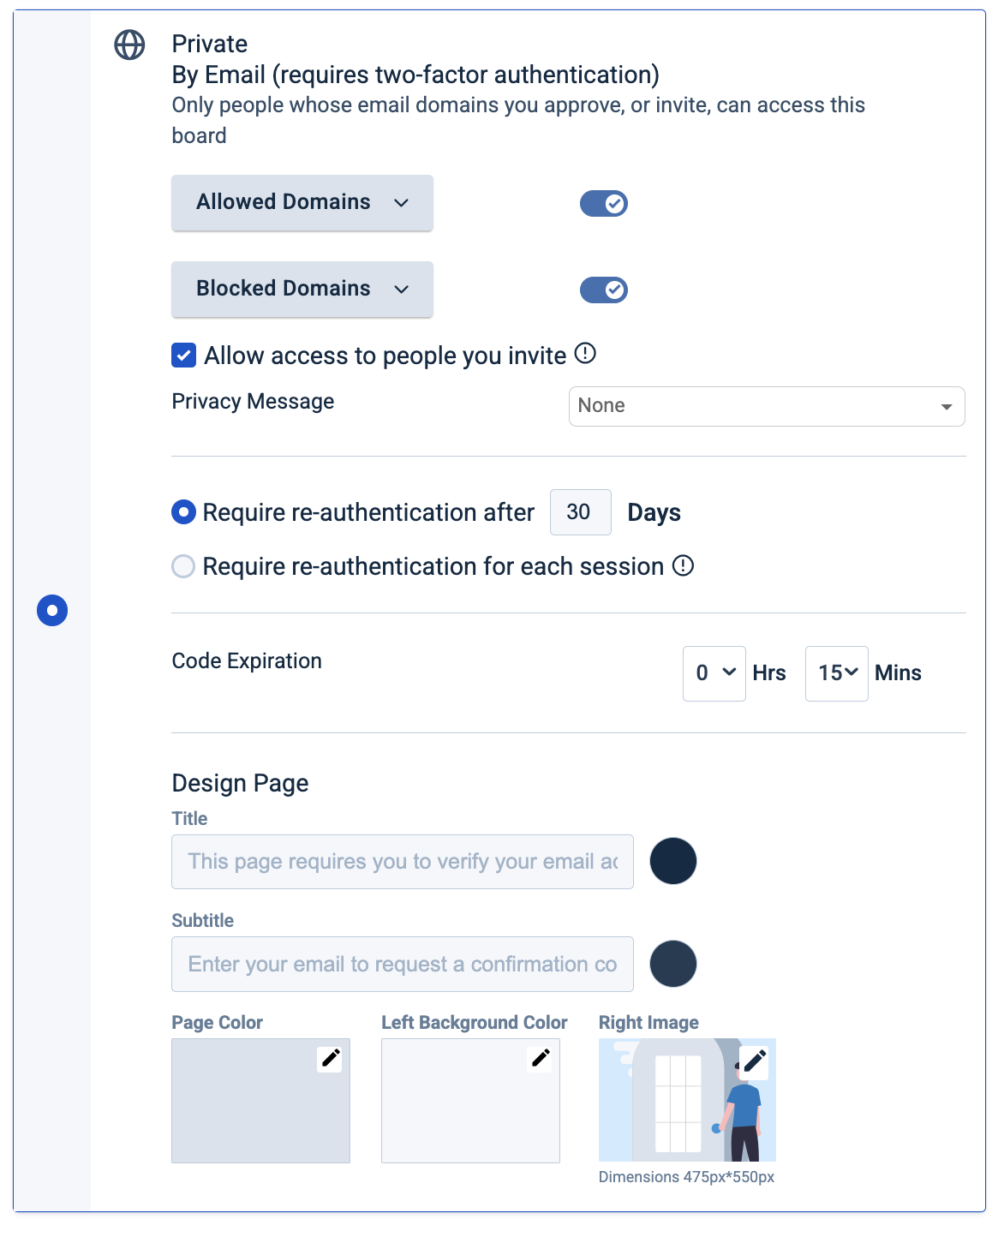Click info icon beside each session option

(x=683, y=565)
